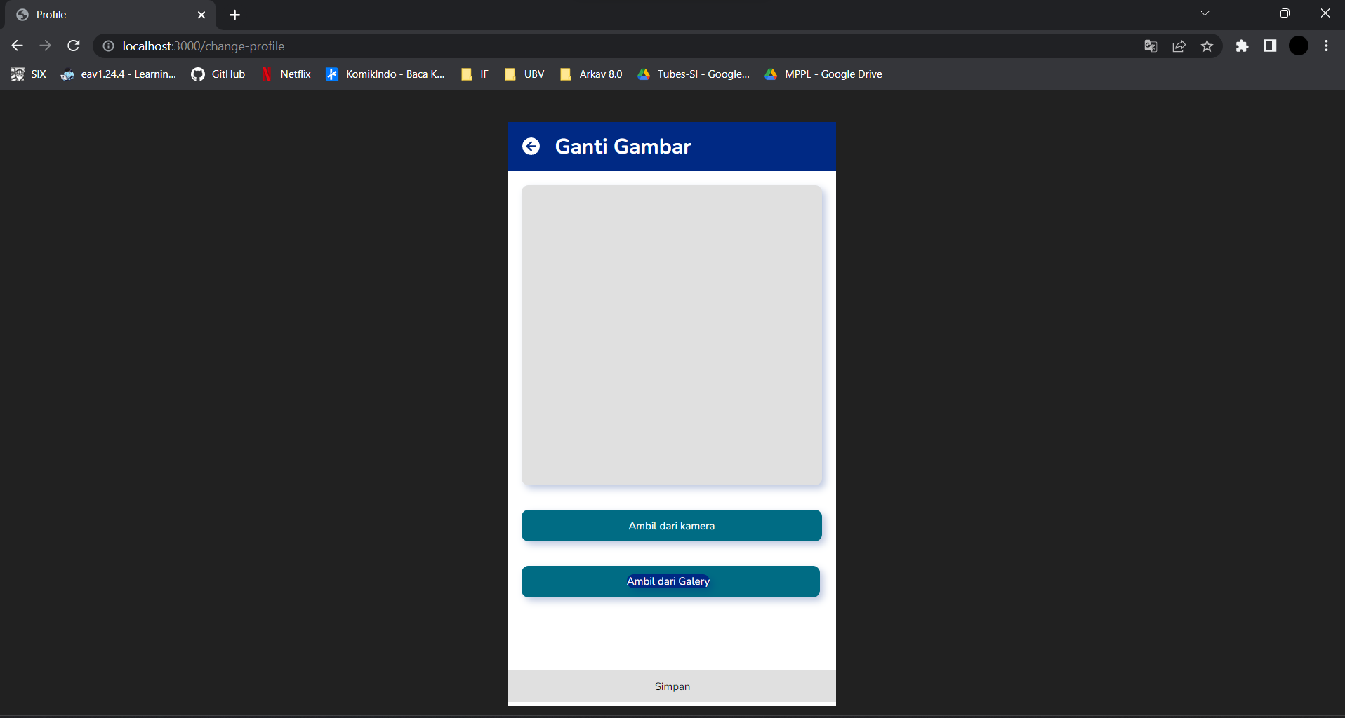Screen dimensions: 1345x718
Task: Expand the UBV bookmark folder
Action: [524, 74]
